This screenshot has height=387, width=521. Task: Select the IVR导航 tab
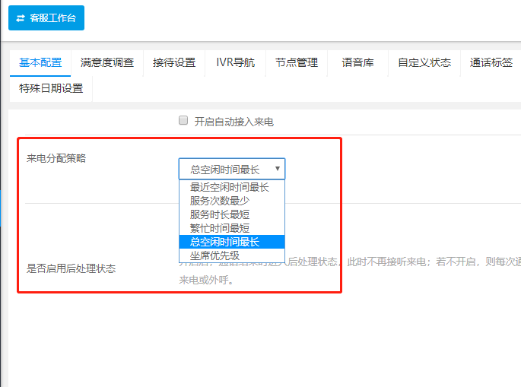pos(230,63)
